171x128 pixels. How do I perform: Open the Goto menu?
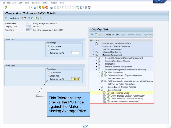pos(27,3)
